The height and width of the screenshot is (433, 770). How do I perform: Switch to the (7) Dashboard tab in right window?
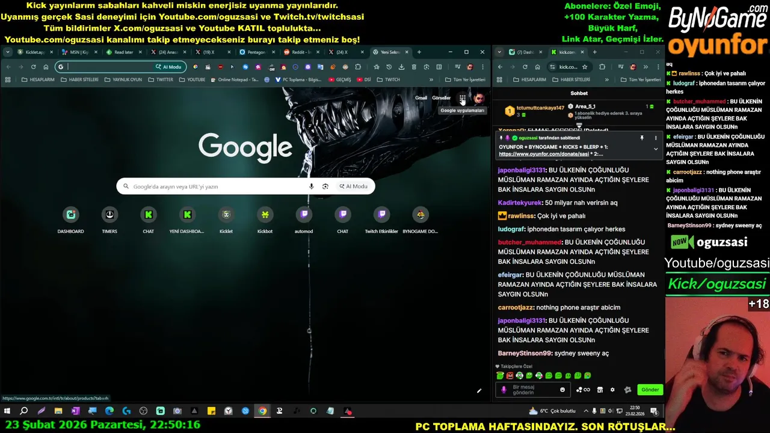pyautogui.click(x=525, y=52)
